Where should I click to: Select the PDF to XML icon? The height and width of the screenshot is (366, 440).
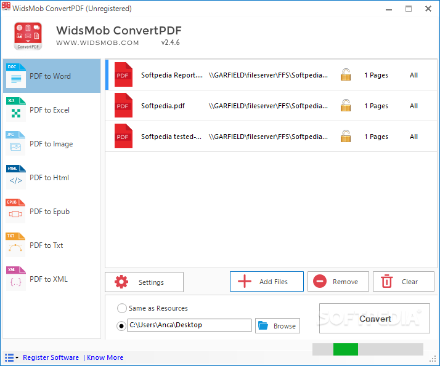click(x=16, y=279)
